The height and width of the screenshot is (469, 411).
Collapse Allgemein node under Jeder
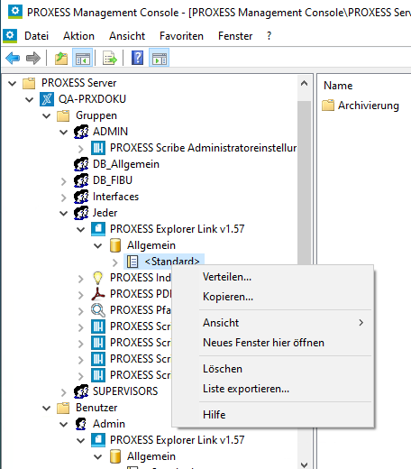(x=98, y=245)
